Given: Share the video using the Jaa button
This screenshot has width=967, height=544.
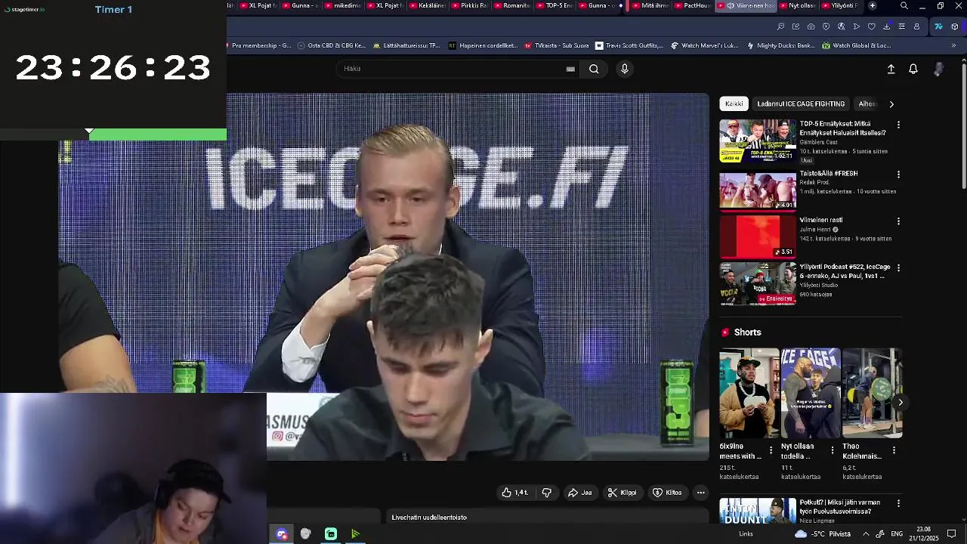Looking at the screenshot, I should (x=579, y=493).
